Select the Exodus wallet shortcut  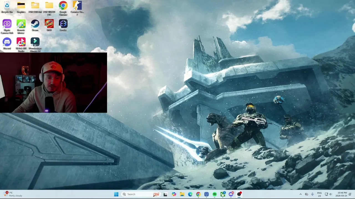pos(63,25)
